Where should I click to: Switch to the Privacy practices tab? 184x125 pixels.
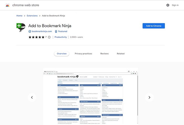83,54
